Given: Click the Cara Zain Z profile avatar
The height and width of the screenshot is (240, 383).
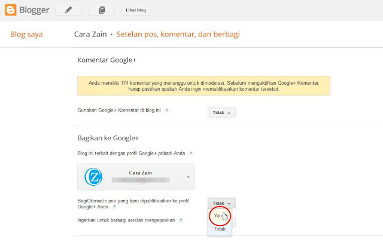Looking at the screenshot, I should coord(93,177).
